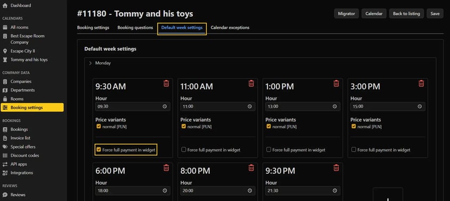Image resolution: width=450 pixels, height=201 pixels.
Task: Click the Special offers tags icon
Action: tap(5, 147)
